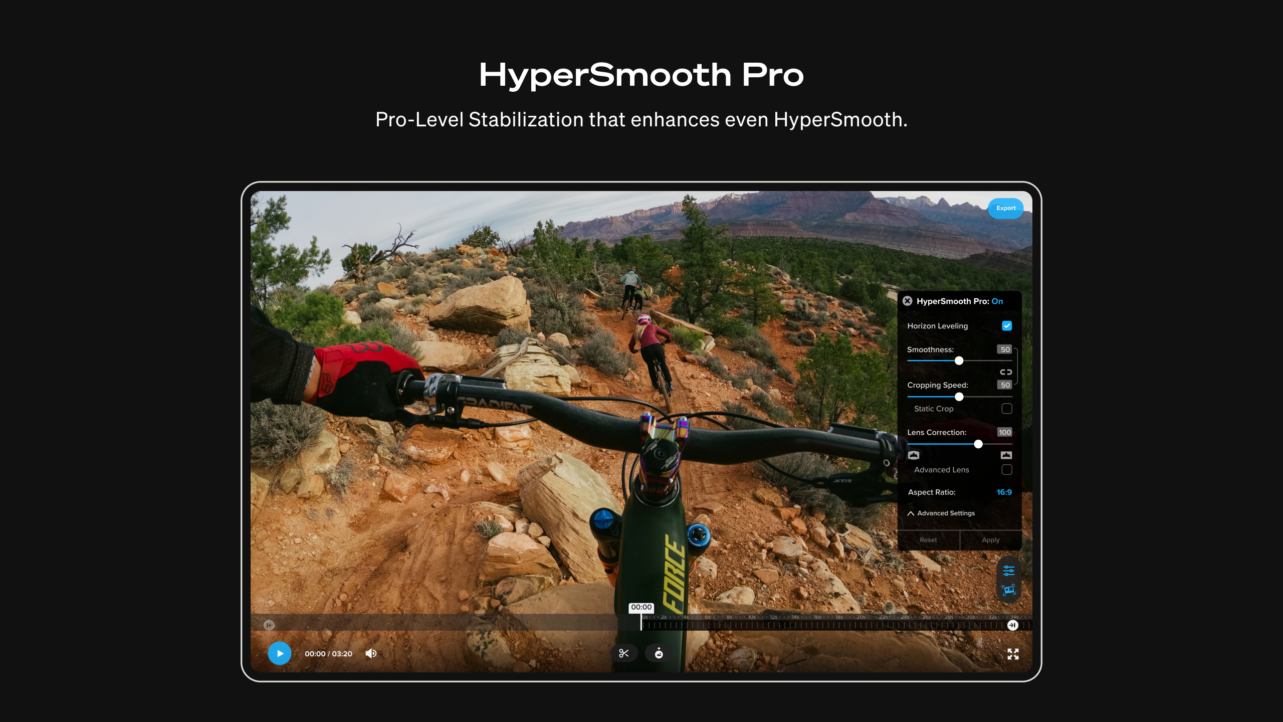
Task: Collapse the Advanced Settings section
Action: point(940,513)
